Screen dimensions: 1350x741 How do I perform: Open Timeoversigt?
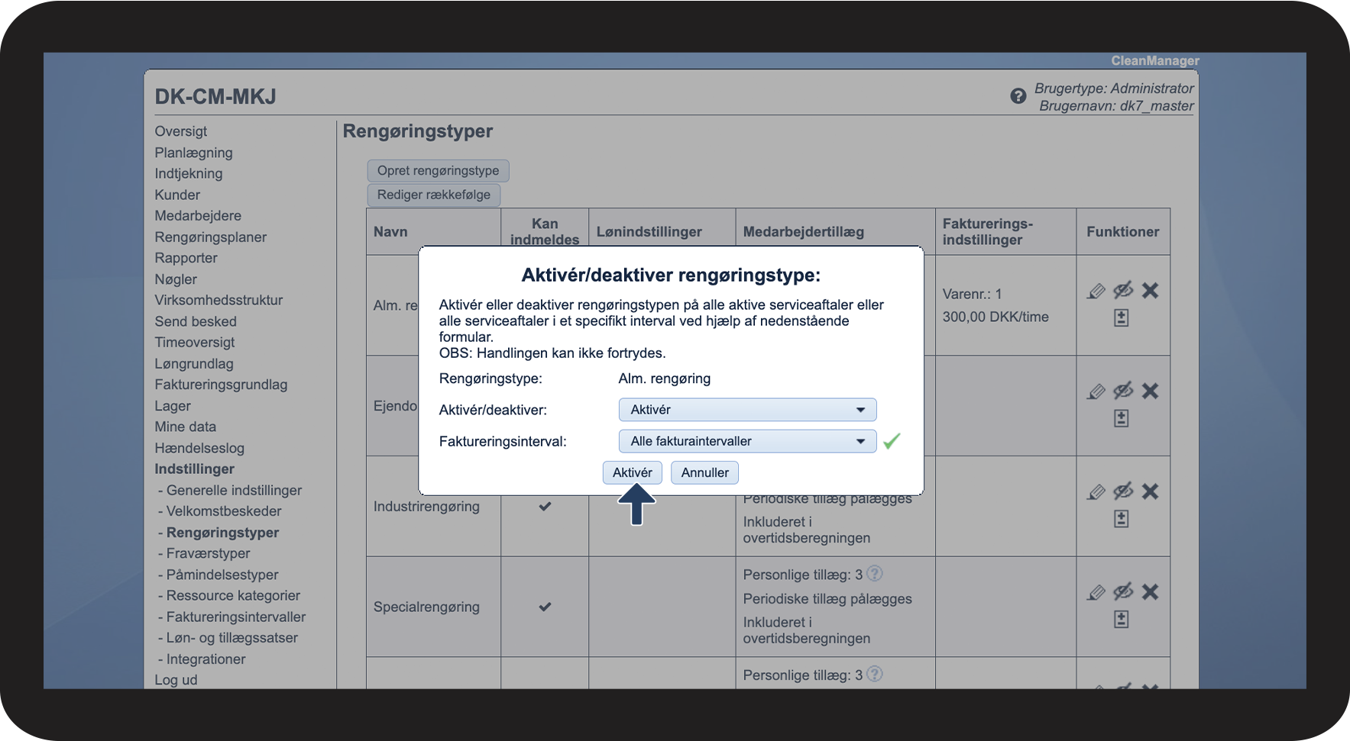(195, 343)
